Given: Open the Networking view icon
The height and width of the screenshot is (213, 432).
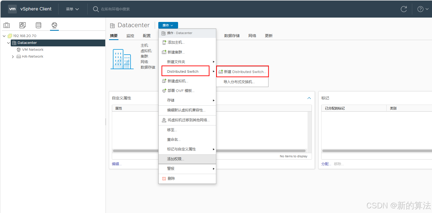Looking at the screenshot, I should tap(54, 25).
